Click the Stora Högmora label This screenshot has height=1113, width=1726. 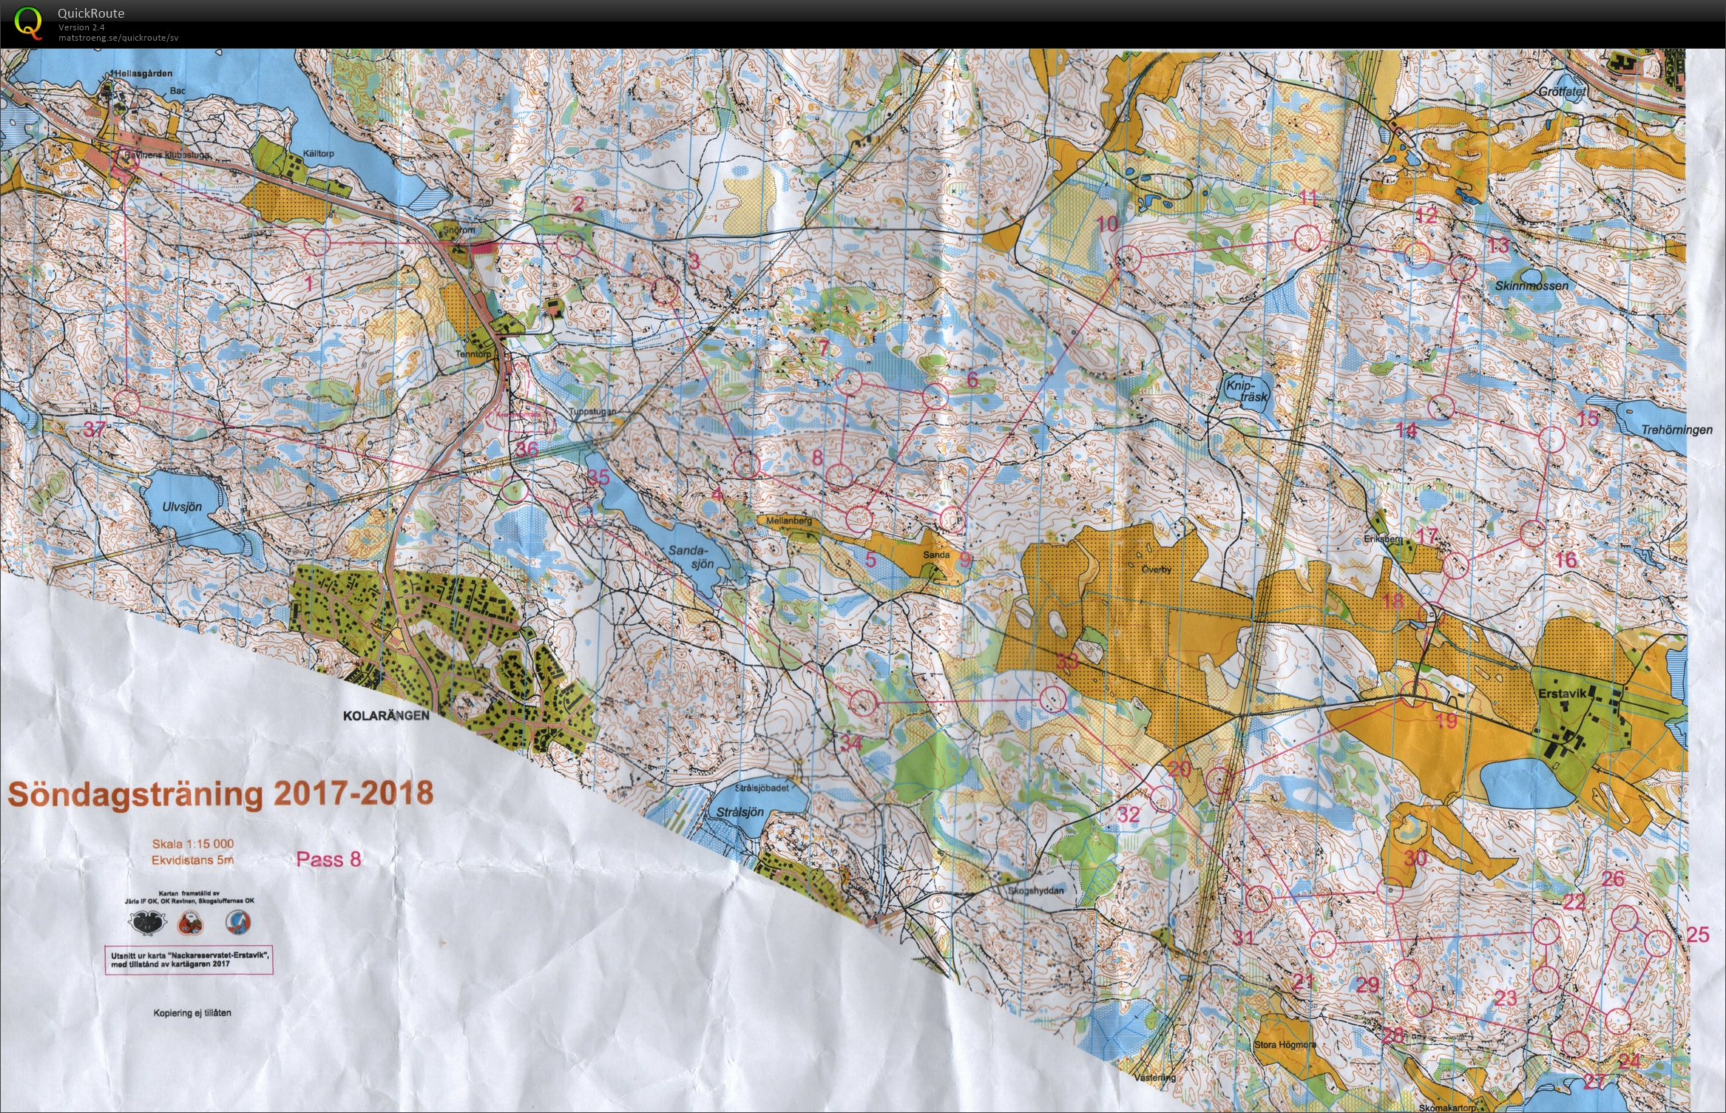tap(1285, 1046)
